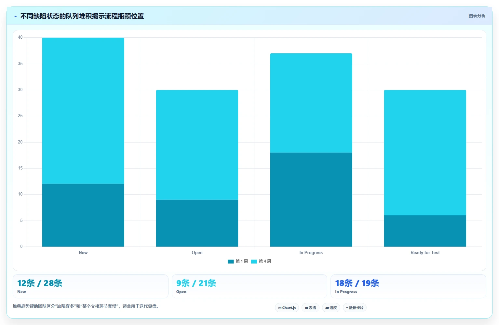Select the 数据卡片 tag chip
This screenshot has width=499, height=325.
click(x=355, y=308)
